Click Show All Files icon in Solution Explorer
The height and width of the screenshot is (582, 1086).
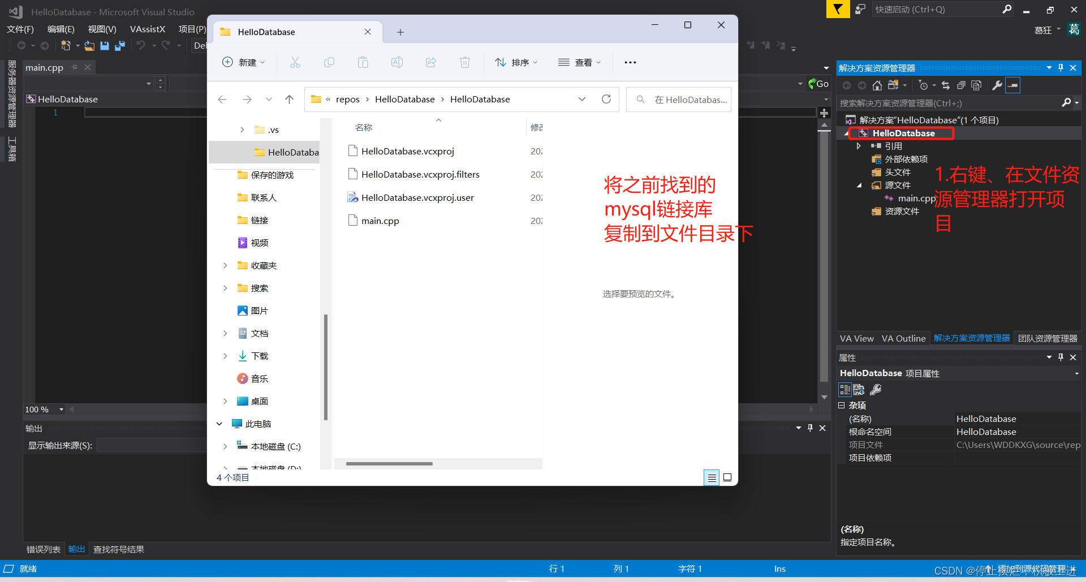point(976,85)
